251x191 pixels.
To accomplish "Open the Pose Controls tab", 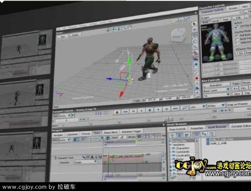I will pos(177,129).
